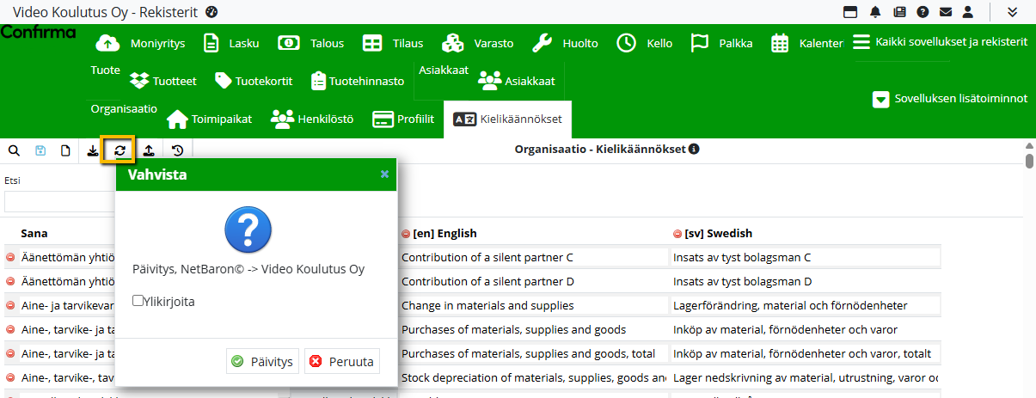Toggle the red icon beside [sv] Swedish
Image resolution: width=1036 pixels, height=398 pixels.
tap(677, 234)
